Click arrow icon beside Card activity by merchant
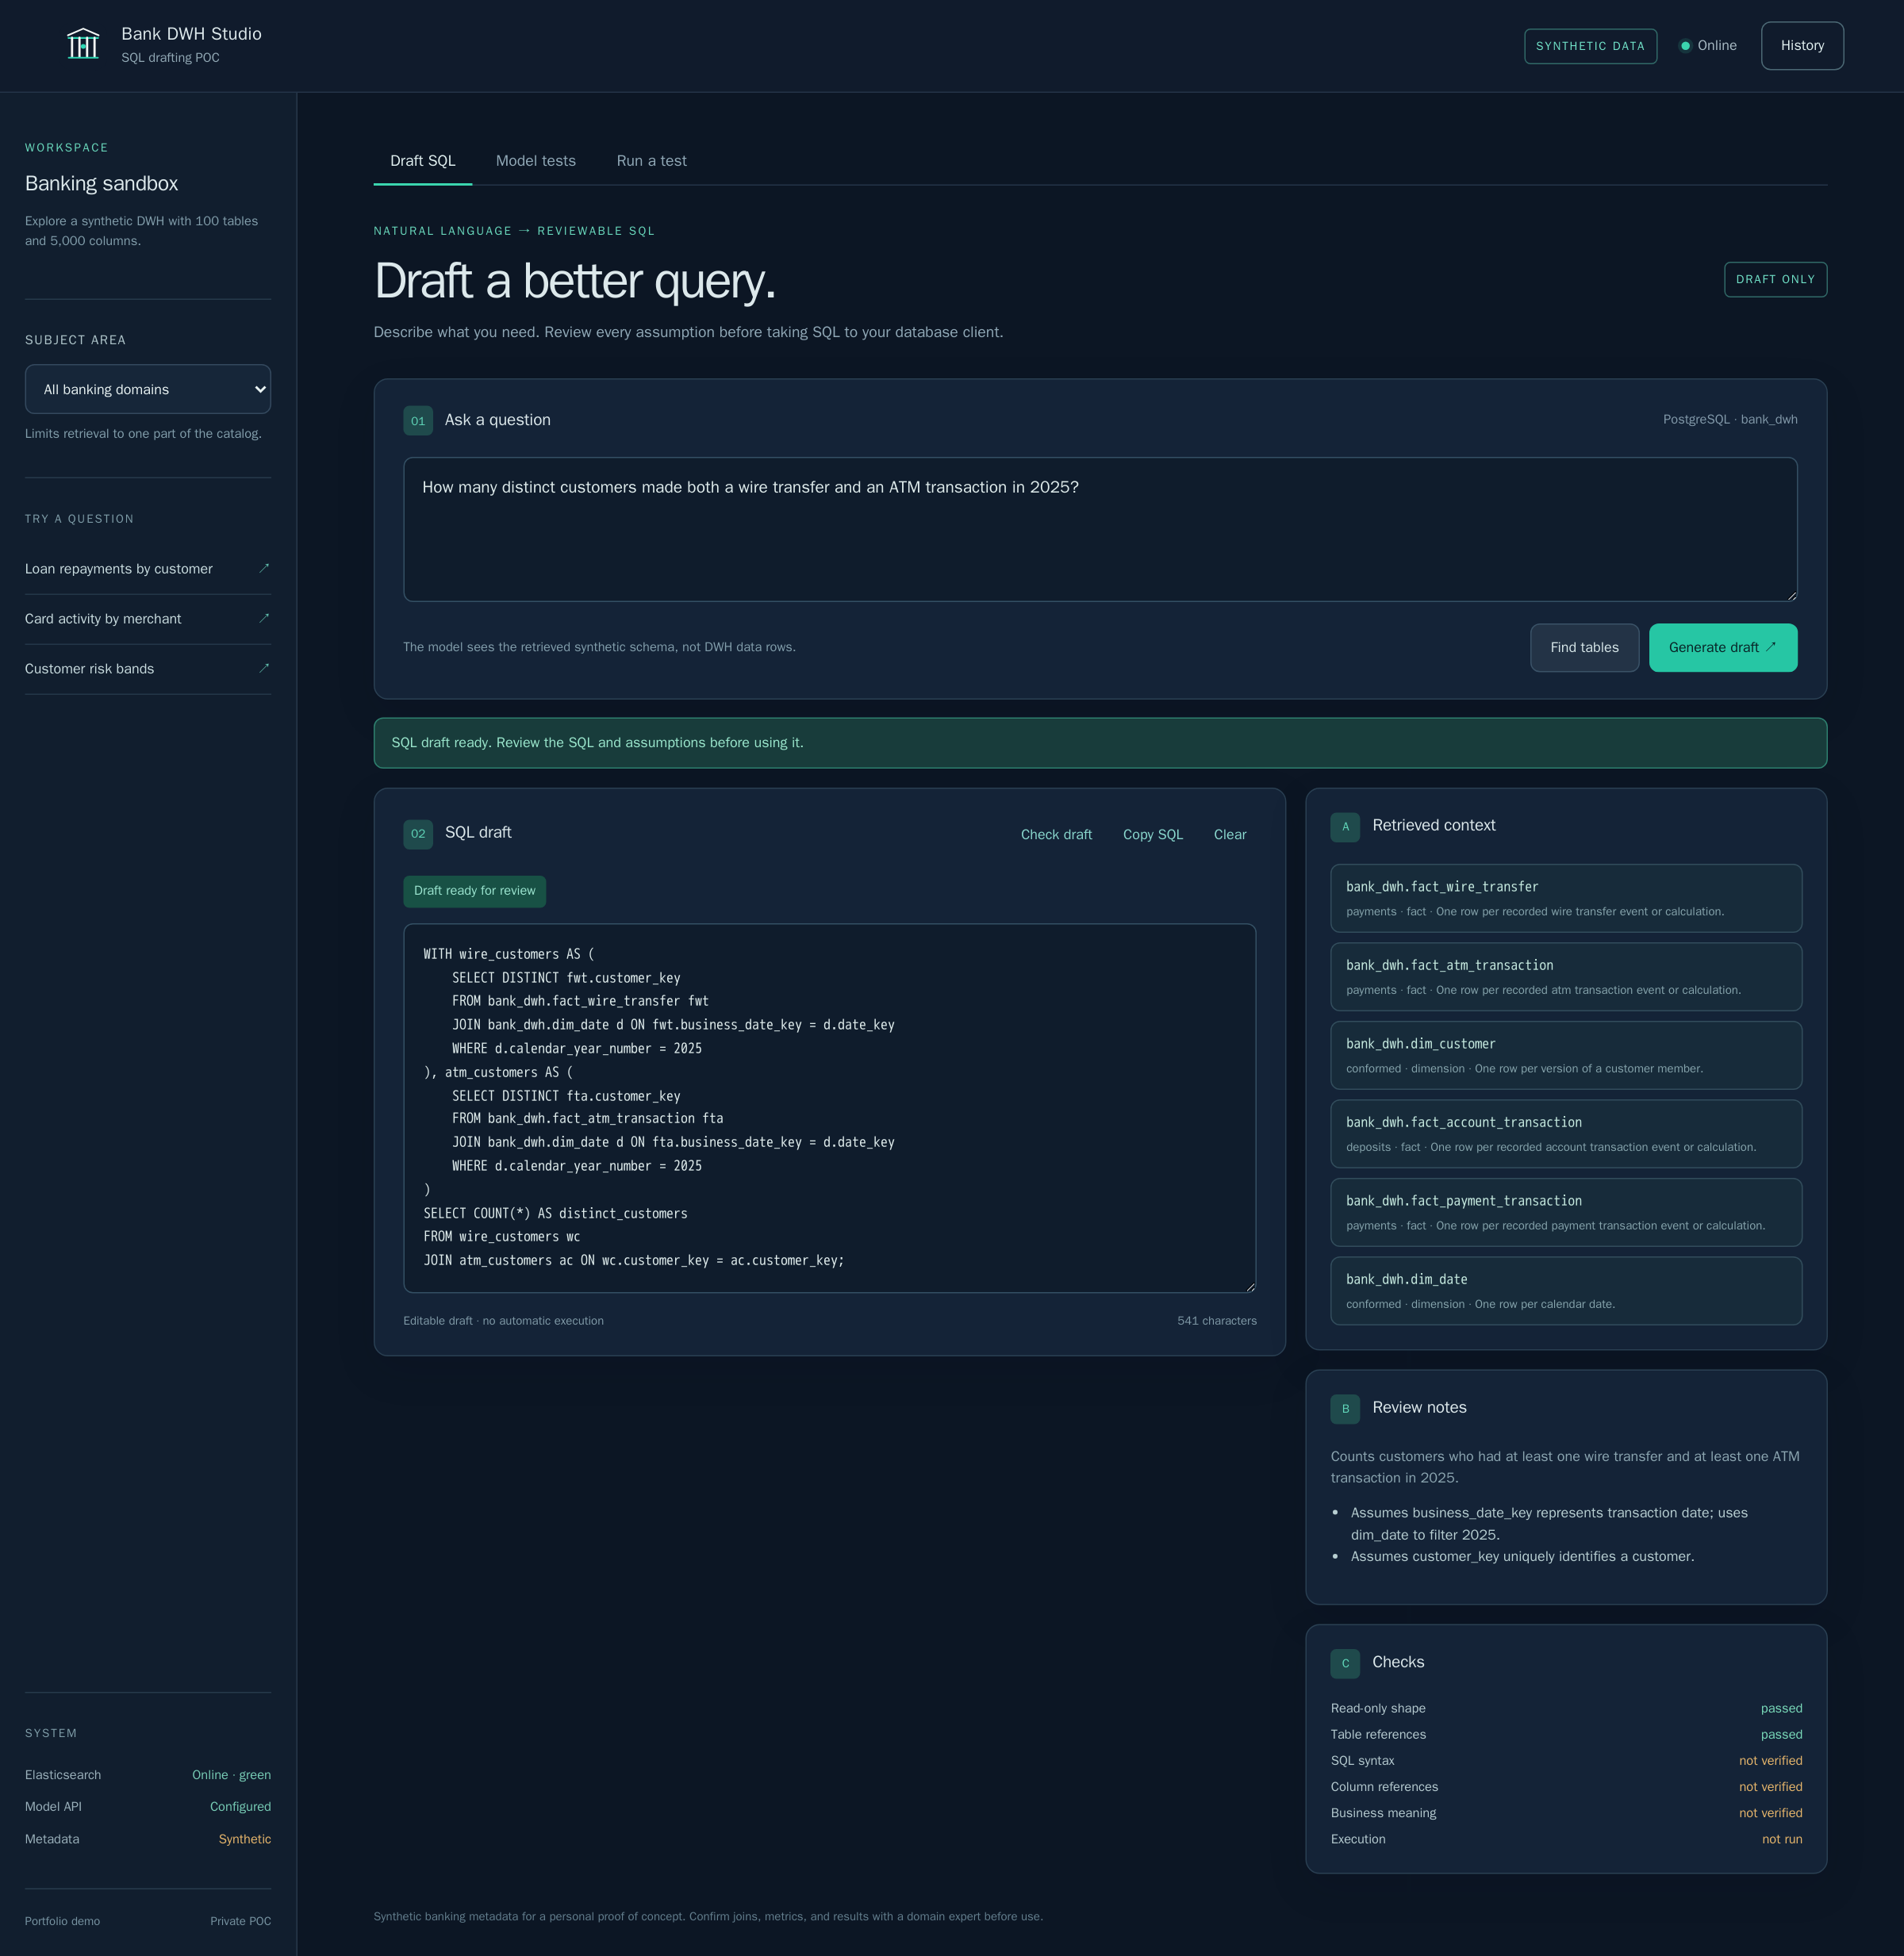 click(x=264, y=618)
